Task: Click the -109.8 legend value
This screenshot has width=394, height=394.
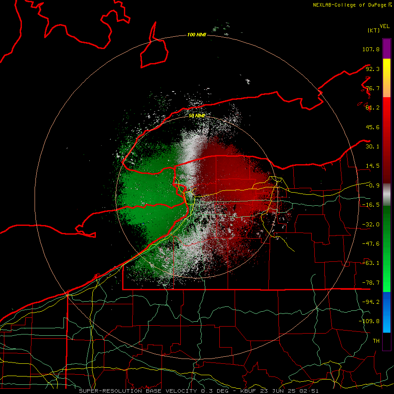Action: [x=369, y=321]
